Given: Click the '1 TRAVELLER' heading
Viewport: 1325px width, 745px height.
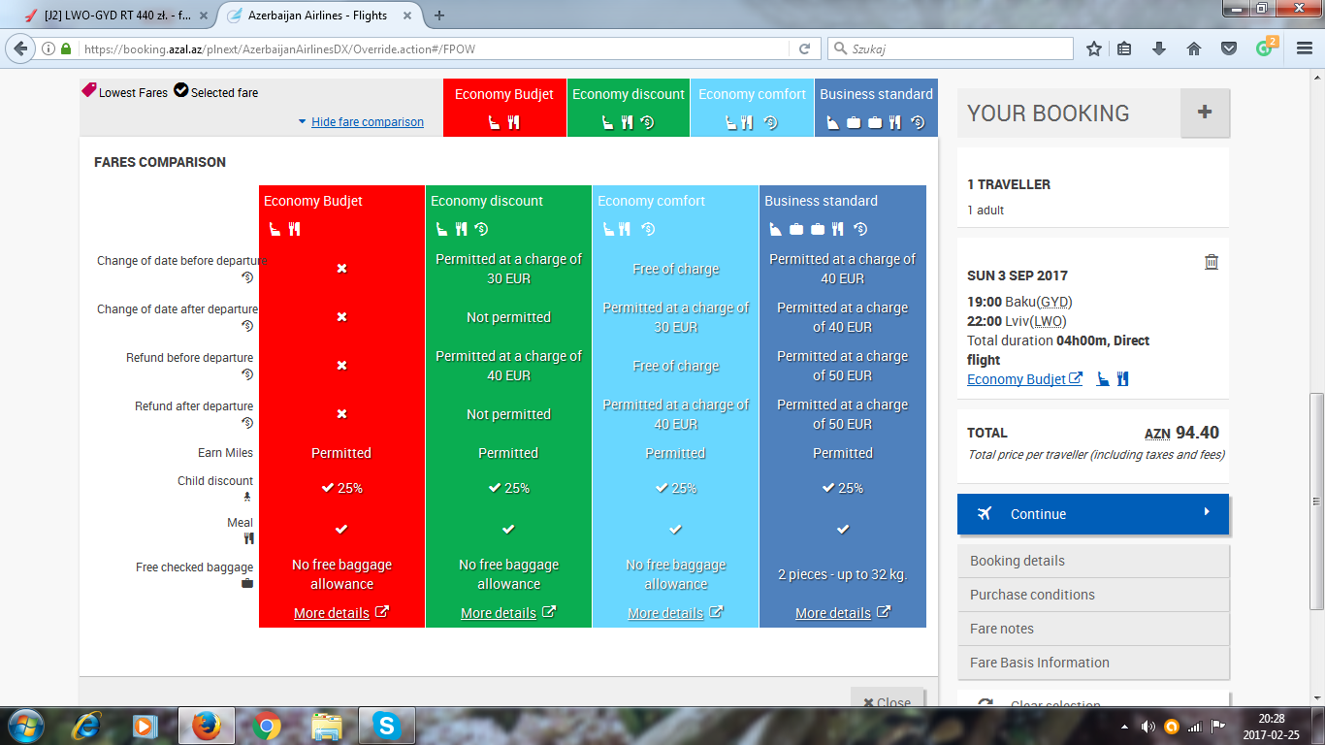Looking at the screenshot, I should 1009,184.
